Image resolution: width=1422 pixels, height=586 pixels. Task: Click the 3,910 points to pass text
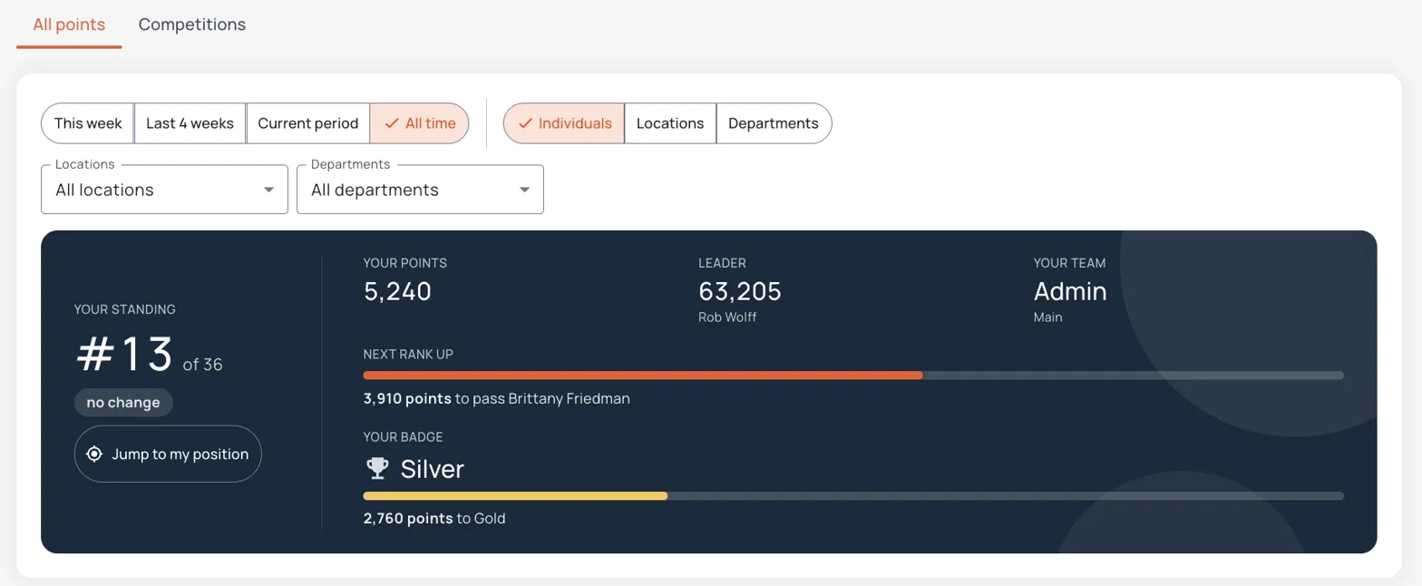pos(496,398)
